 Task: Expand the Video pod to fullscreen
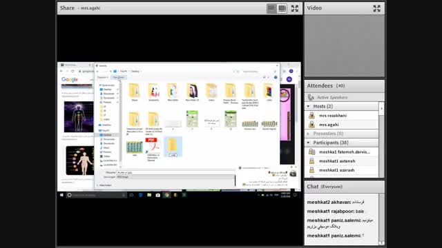376,8
